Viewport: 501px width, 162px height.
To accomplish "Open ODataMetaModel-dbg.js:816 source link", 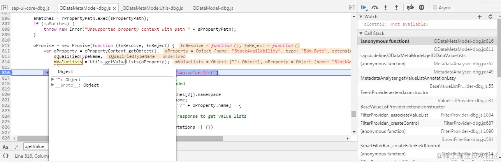I will tap(464, 41).
